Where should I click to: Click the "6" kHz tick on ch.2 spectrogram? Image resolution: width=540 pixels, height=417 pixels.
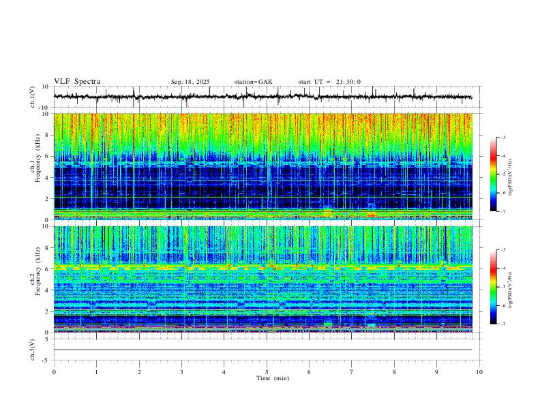pos(48,269)
